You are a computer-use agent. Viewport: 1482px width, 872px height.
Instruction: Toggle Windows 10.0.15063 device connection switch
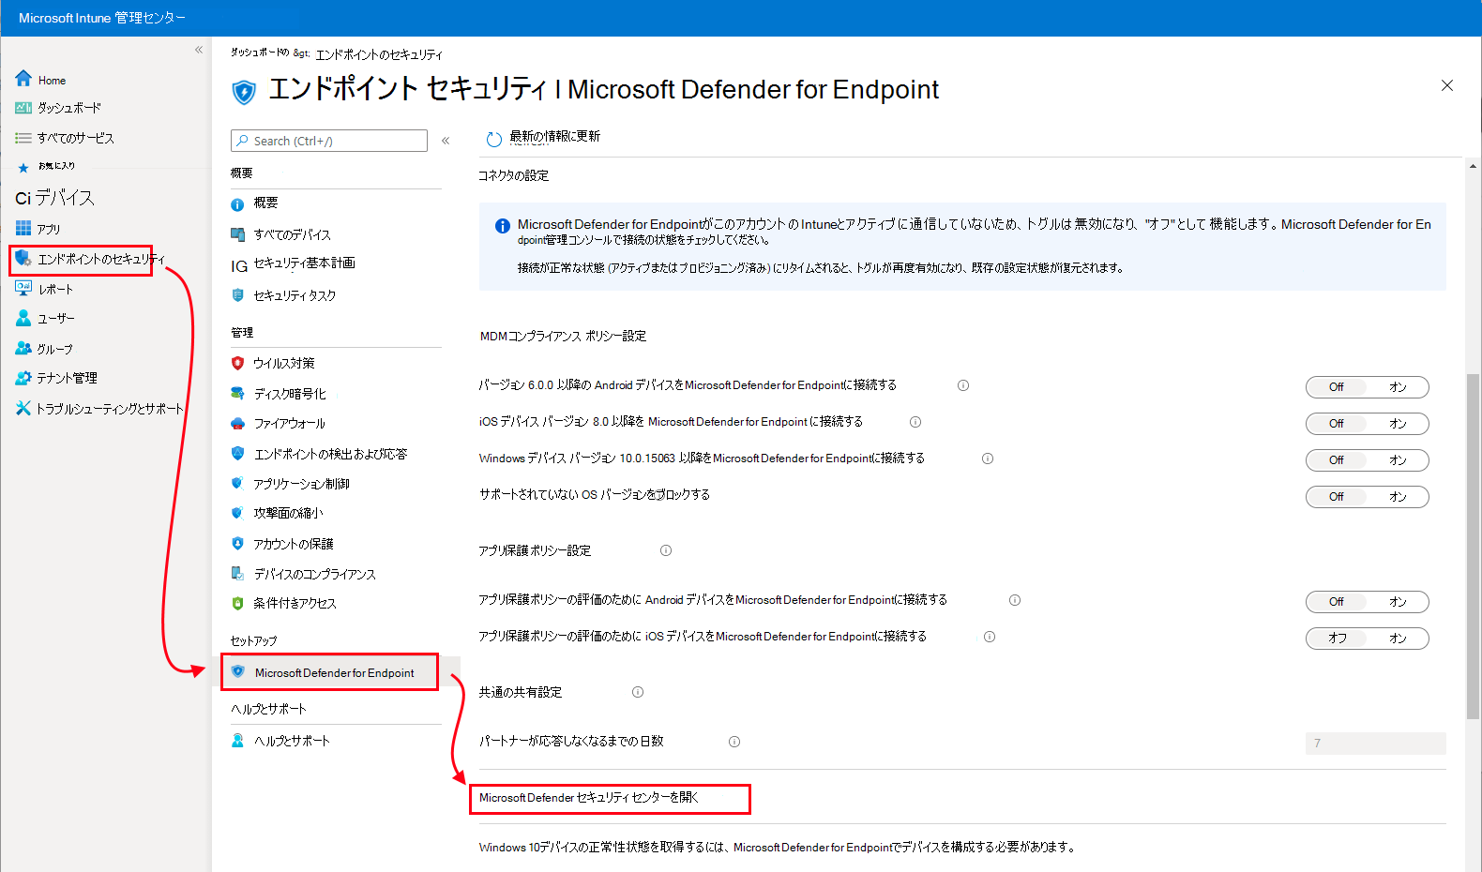click(1367, 459)
